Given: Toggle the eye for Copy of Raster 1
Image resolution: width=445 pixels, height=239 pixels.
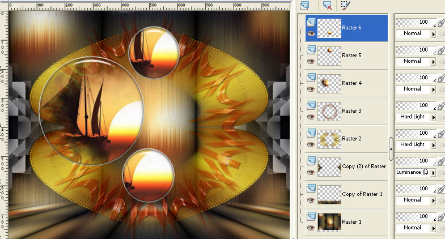Looking at the screenshot, I should (311, 200).
